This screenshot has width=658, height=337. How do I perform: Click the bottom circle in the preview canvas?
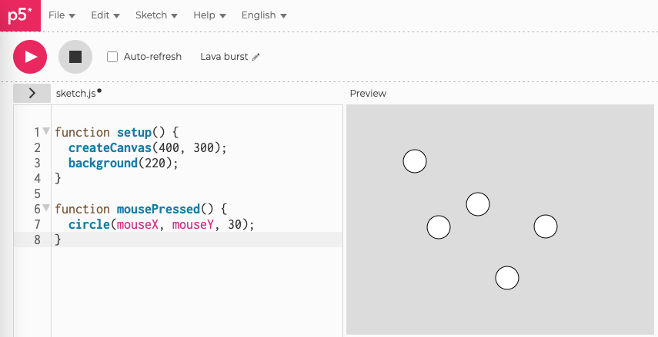pos(506,277)
